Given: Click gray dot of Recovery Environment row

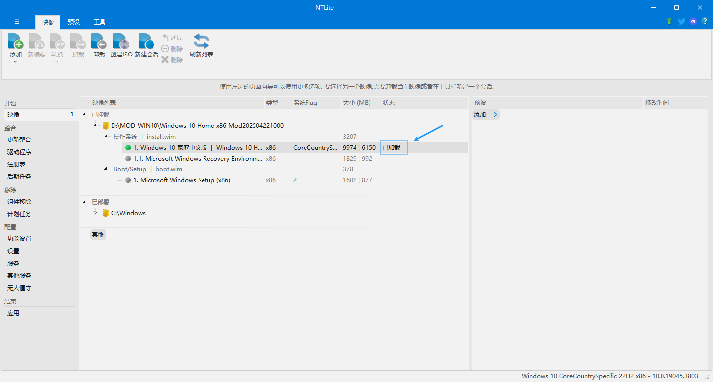Looking at the screenshot, I should (128, 159).
